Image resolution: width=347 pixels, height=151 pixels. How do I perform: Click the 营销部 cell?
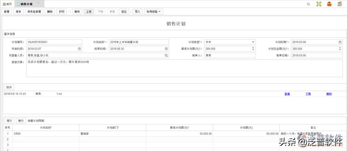tap(113, 134)
